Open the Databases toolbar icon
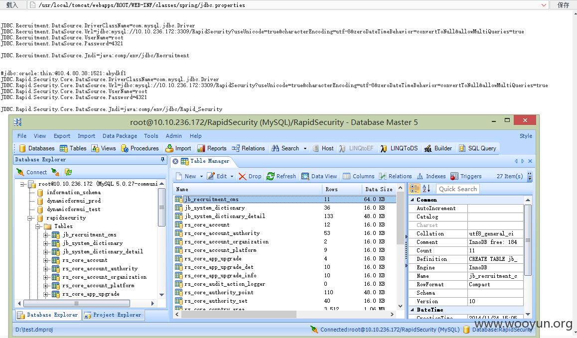This screenshot has width=577, height=338. [x=22, y=148]
